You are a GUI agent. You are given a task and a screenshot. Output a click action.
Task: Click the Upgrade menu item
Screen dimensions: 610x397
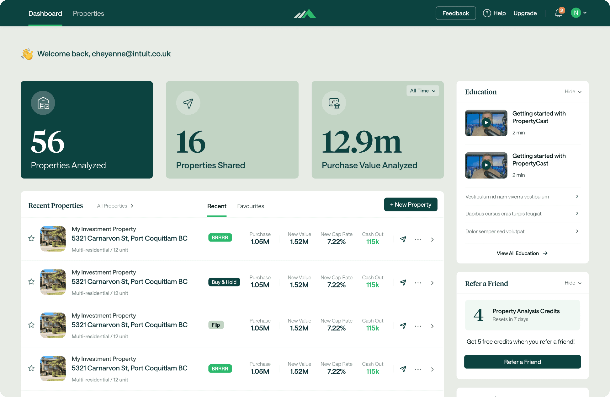(x=525, y=13)
